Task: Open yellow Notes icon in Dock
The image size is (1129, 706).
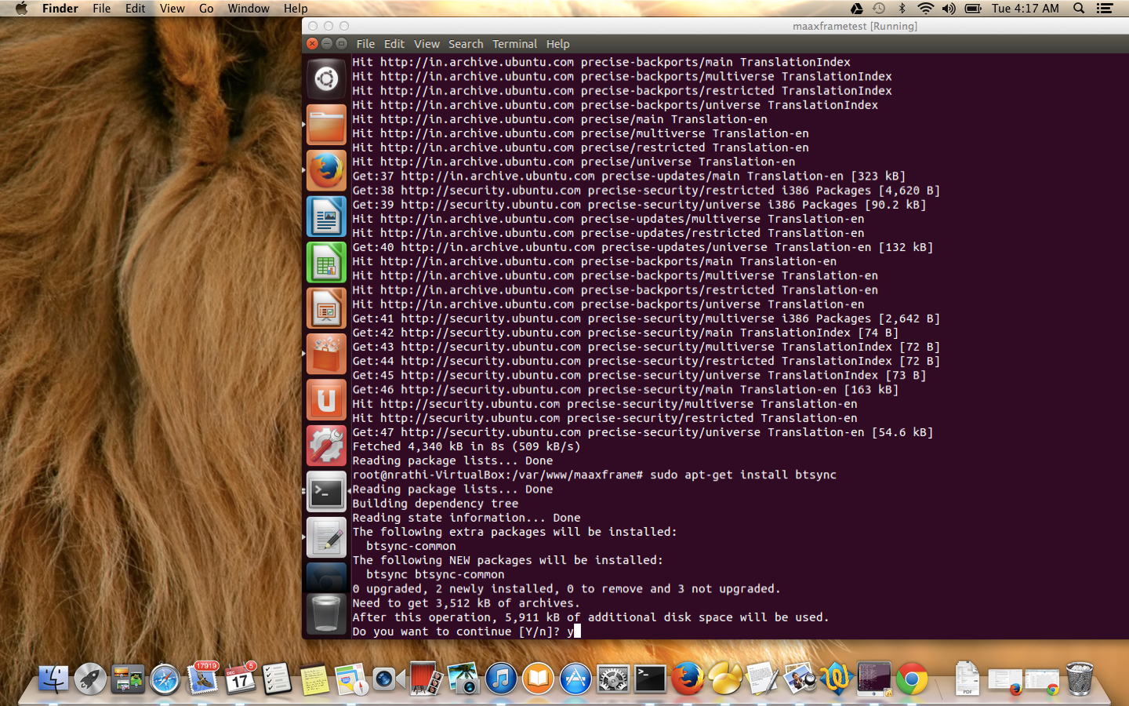Action: pos(314,679)
